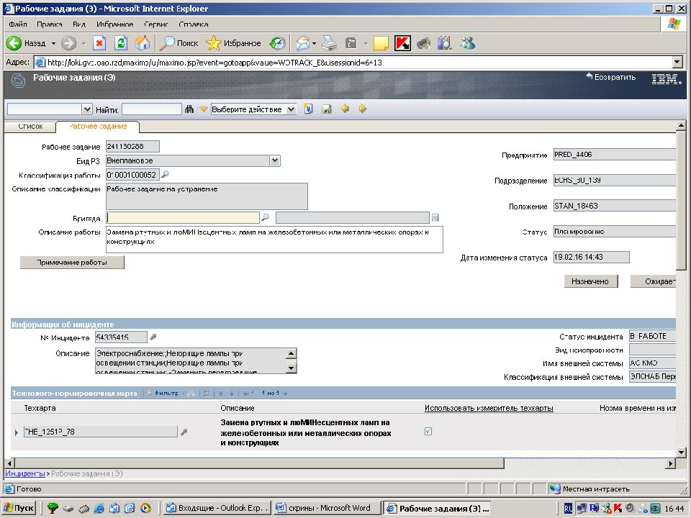
Task: Open the Вид menu
Action: 79,24
